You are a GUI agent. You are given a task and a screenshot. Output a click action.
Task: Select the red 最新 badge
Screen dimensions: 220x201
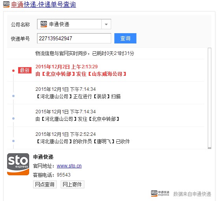tap(25, 70)
